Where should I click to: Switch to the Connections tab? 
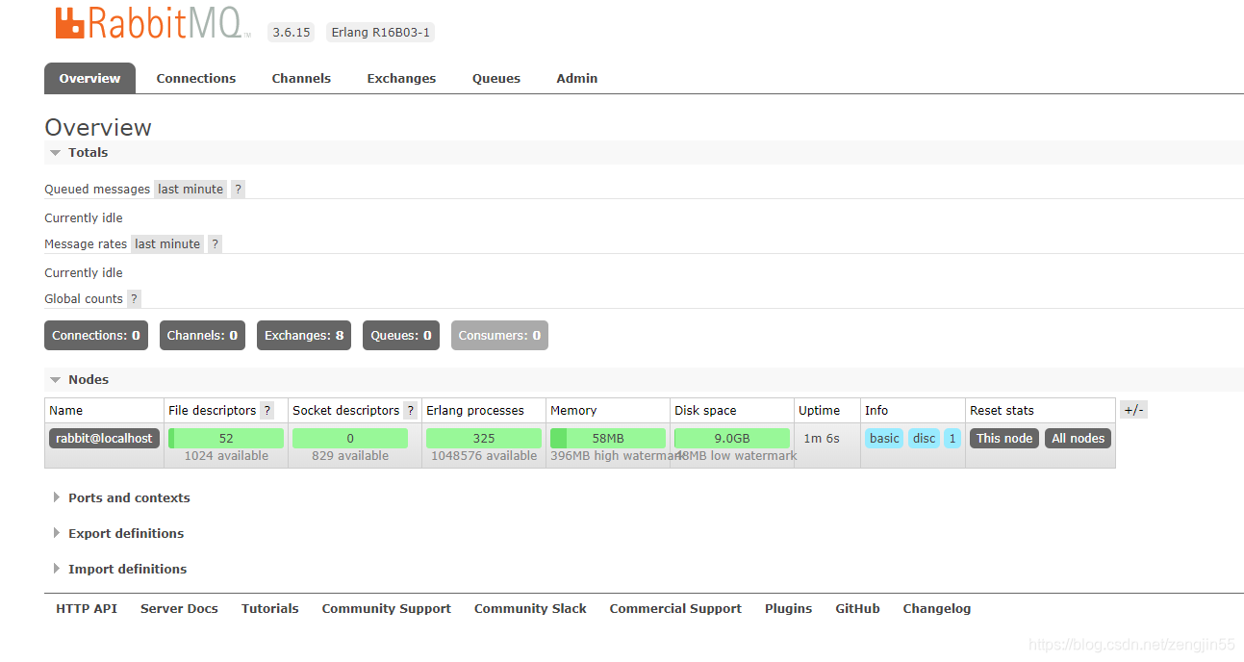coord(196,79)
